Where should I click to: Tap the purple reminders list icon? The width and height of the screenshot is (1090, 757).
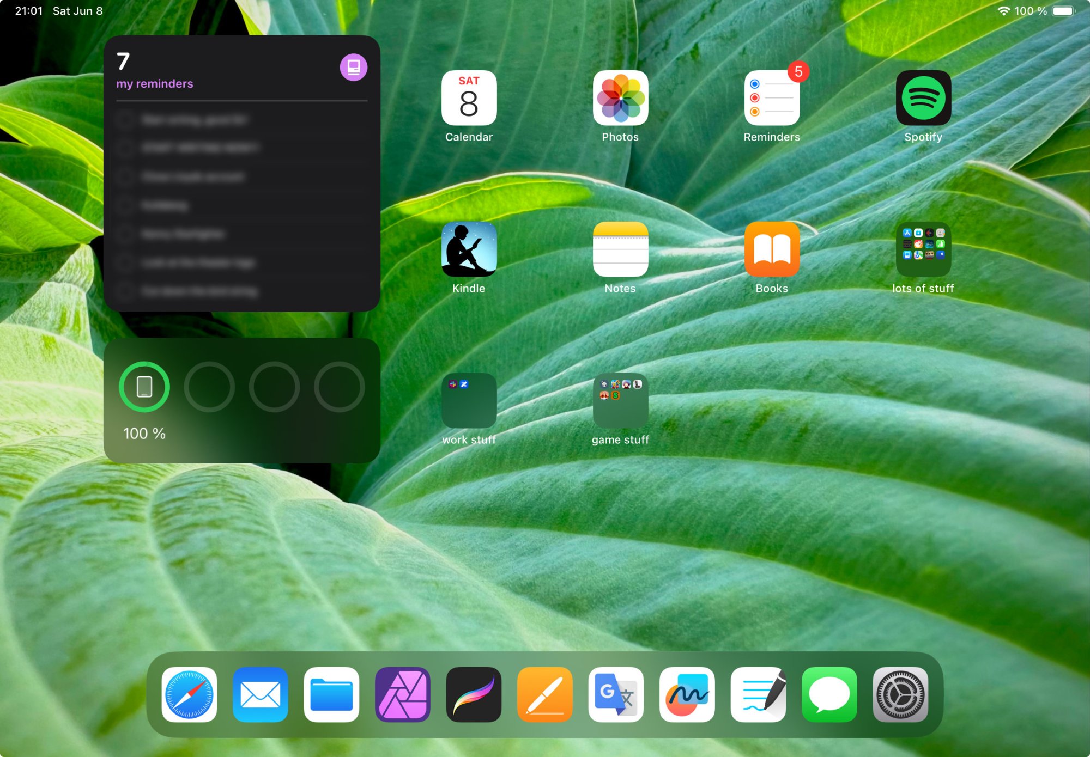pyautogui.click(x=353, y=68)
